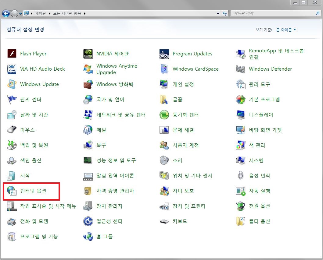Open the 전원 옵션 battery icon
323x260 pixels.
(x=240, y=206)
